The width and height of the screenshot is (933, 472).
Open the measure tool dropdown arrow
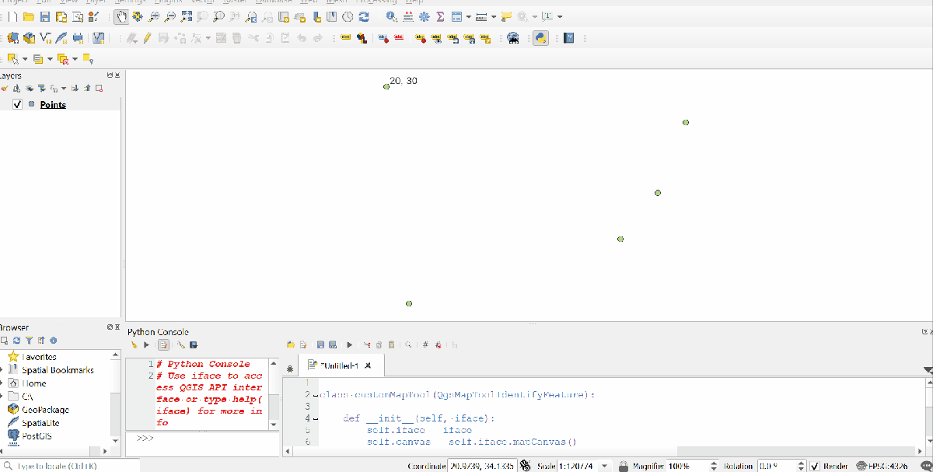(x=494, y=17)
